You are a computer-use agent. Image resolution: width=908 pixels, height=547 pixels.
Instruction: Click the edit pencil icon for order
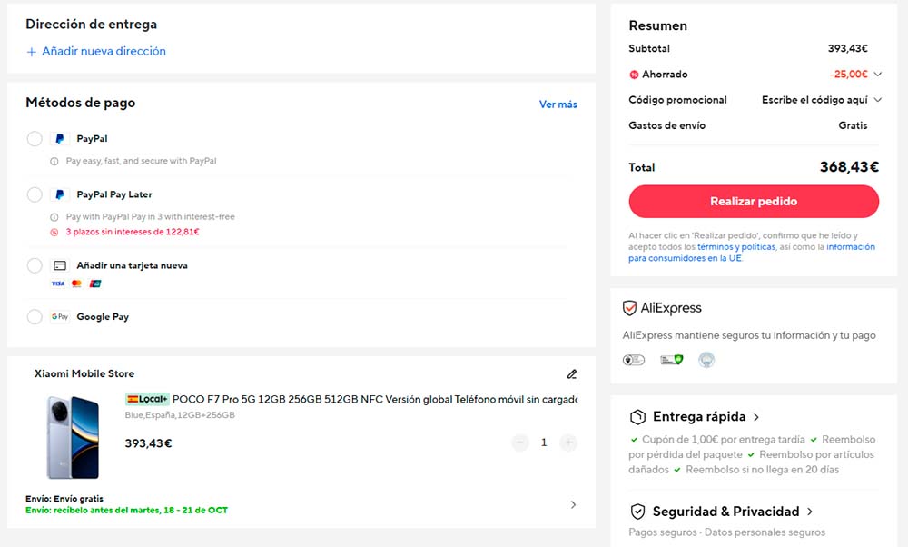[572, 373]
